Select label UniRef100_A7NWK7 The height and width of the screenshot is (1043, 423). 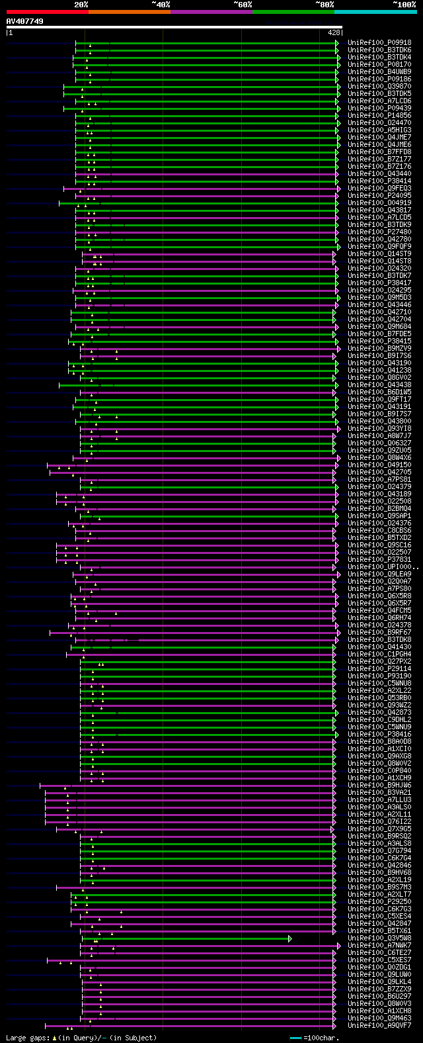379,946
